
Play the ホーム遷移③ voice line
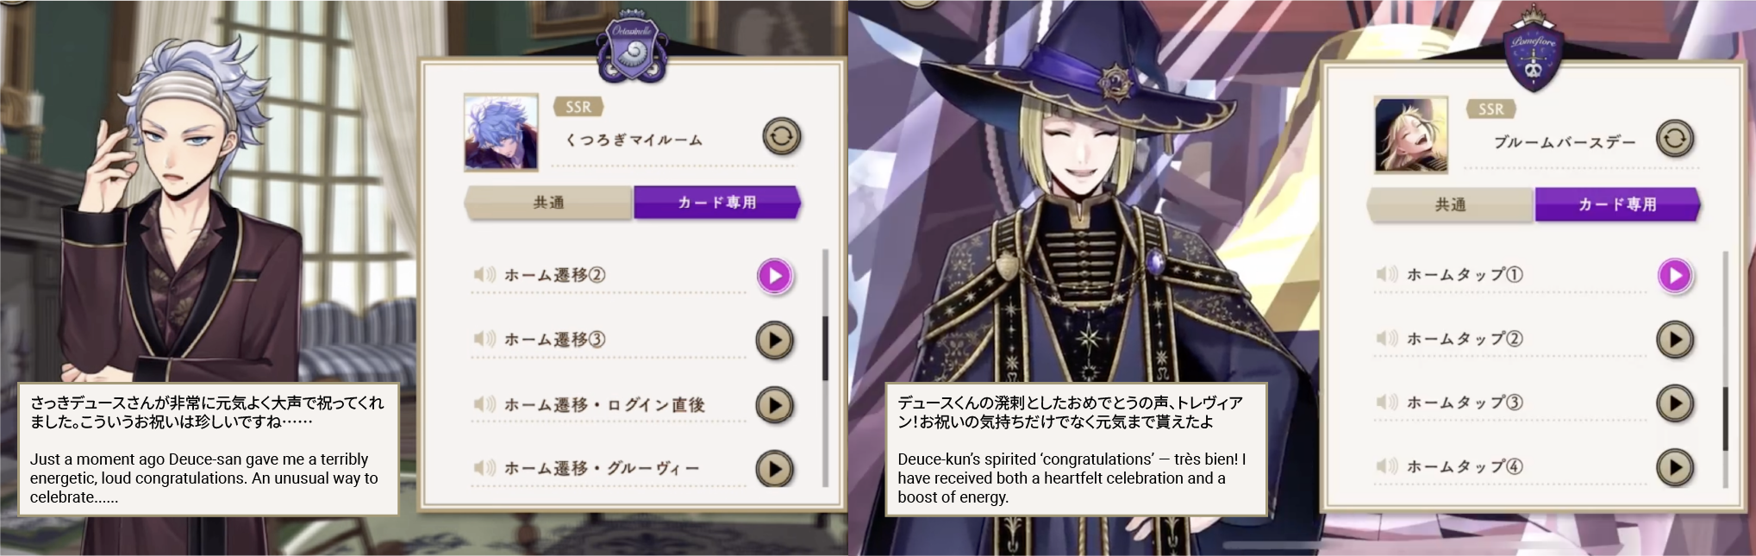pos(774,340)
